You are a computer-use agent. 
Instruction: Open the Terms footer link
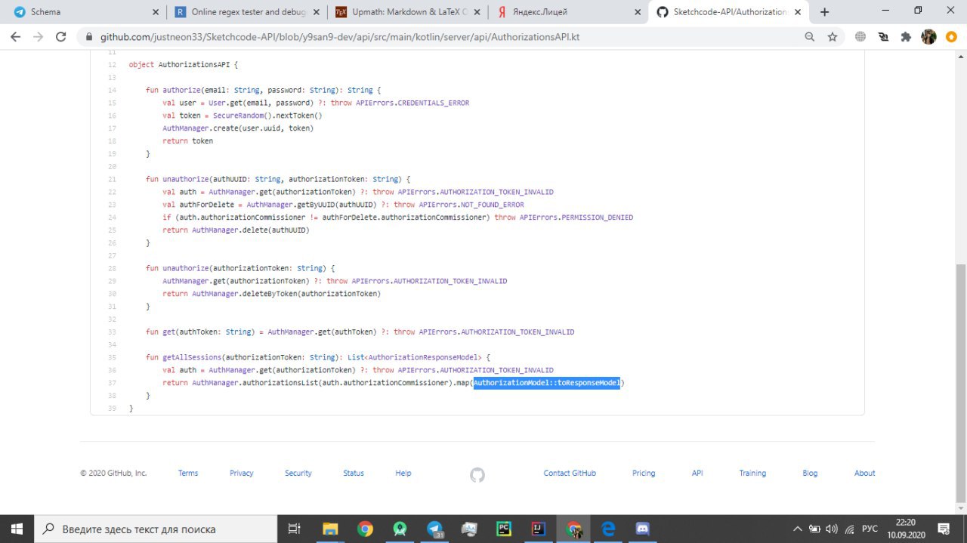tap(188, 473)
